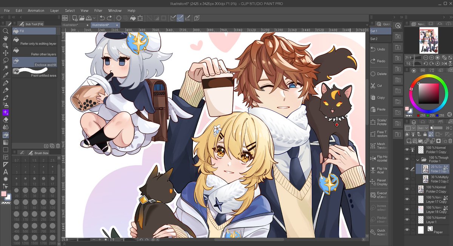Open the Navigator panel menu
The height and width of the screenshot is (246, 453).
pos(407,24)
